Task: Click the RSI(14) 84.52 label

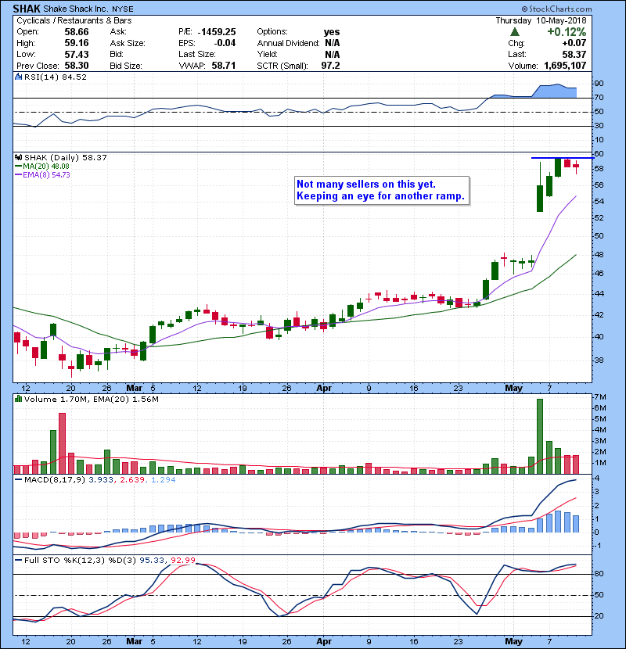Action: (x=56, y=77)
